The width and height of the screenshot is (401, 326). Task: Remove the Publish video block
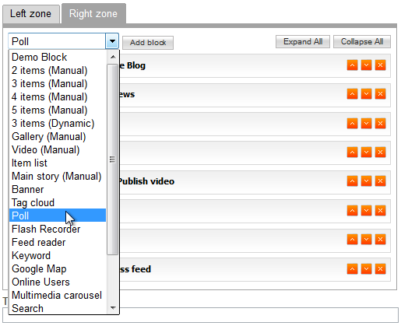click(380, 181)
